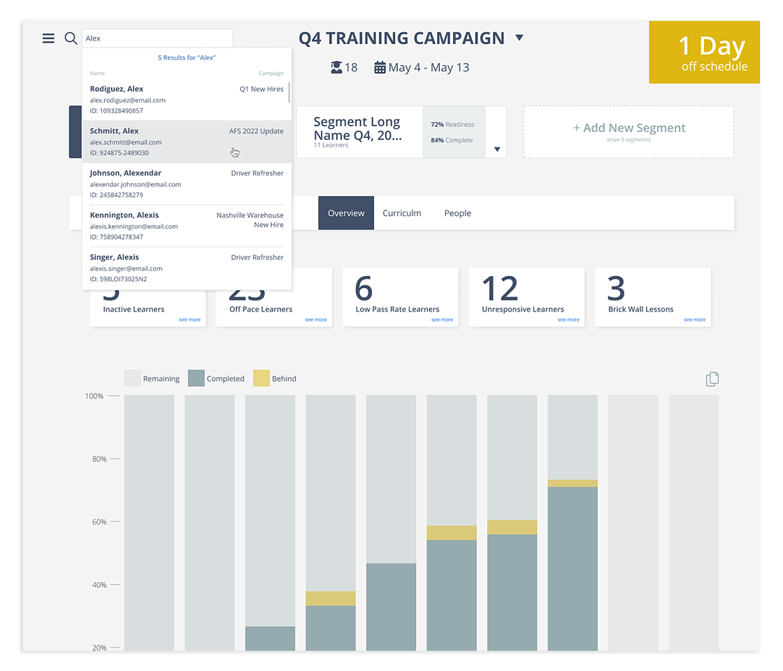Screen dimensions: 783x671
Task: Click alexis.kennington@email.com email
Action: tap(134, 226)
